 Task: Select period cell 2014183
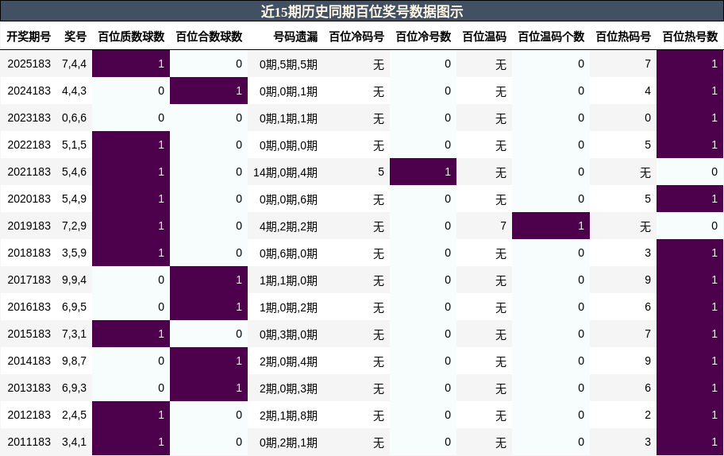(x=29, y=361)
